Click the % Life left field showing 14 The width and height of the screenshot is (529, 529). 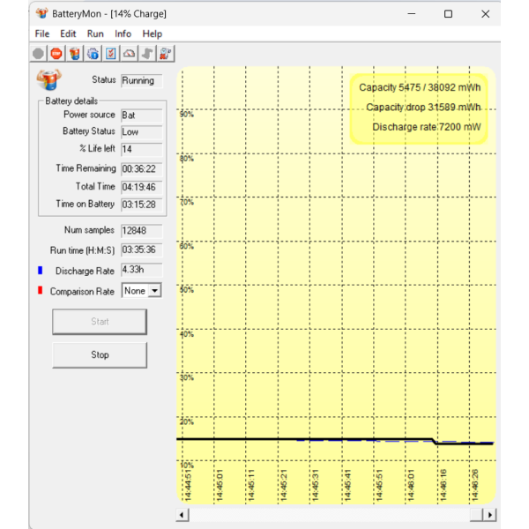142,149
